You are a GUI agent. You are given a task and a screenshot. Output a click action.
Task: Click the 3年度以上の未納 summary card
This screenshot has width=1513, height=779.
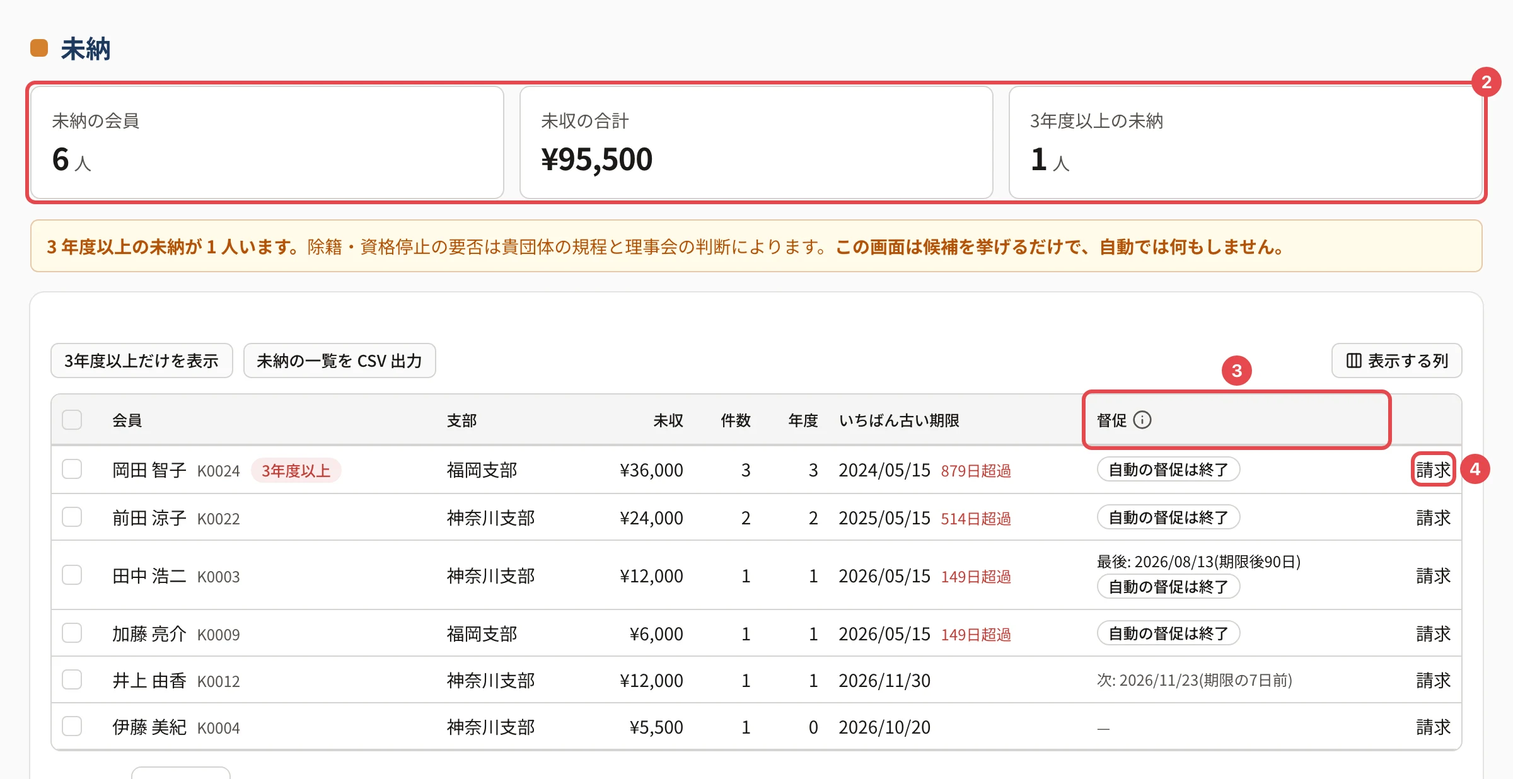(x=1246, y=142)
